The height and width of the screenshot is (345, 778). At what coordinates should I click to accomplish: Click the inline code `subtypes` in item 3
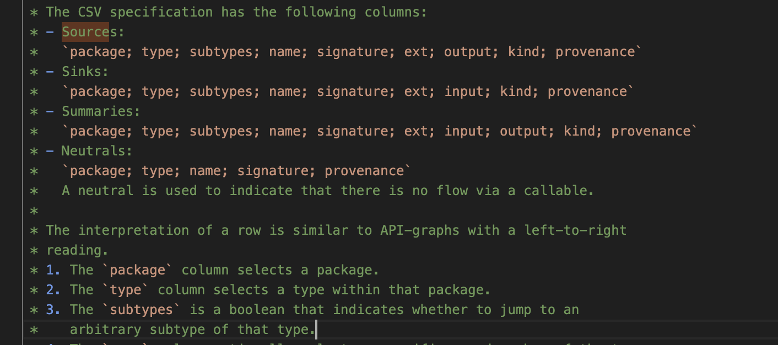pyautogui.click(x=141, y=310)
